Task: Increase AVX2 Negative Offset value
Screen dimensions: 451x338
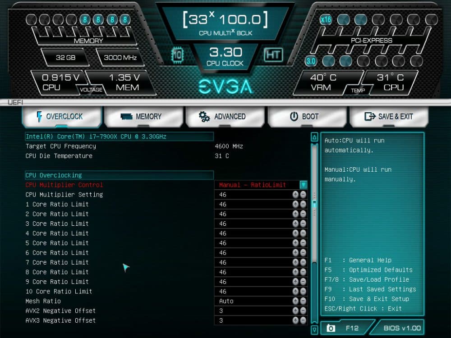Action: click(295, 311)
